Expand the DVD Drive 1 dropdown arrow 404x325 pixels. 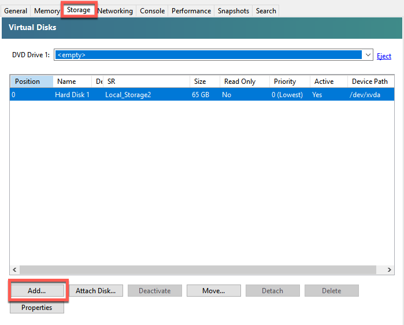point(368,54)
